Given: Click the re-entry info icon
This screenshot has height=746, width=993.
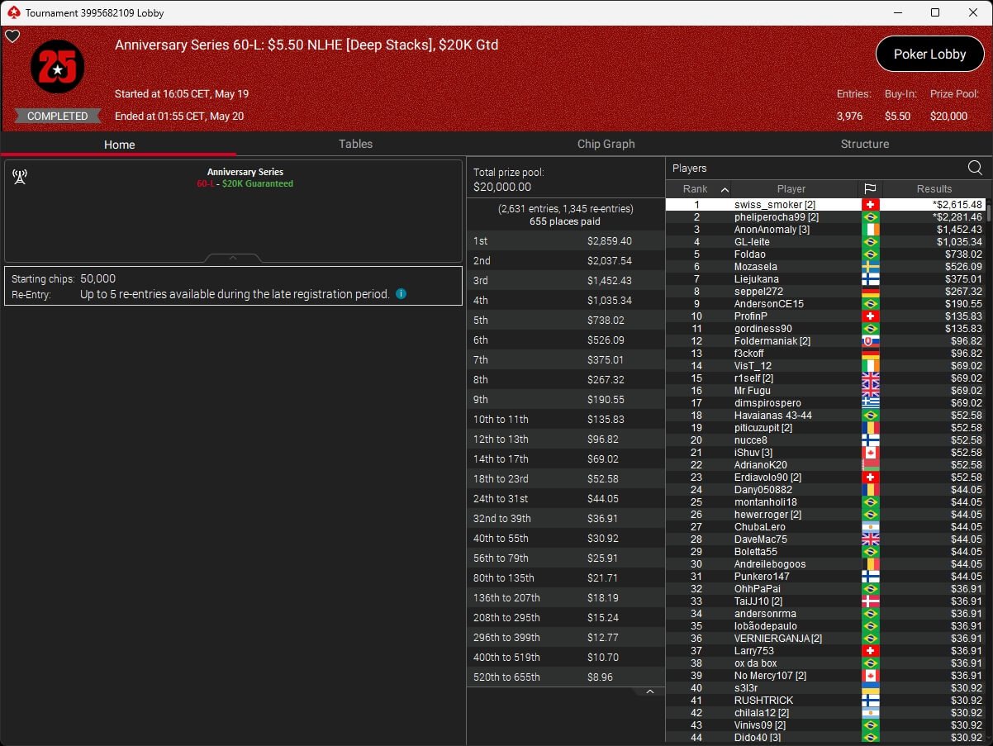Looking at the screenshot, I should (x=401, y=293).
